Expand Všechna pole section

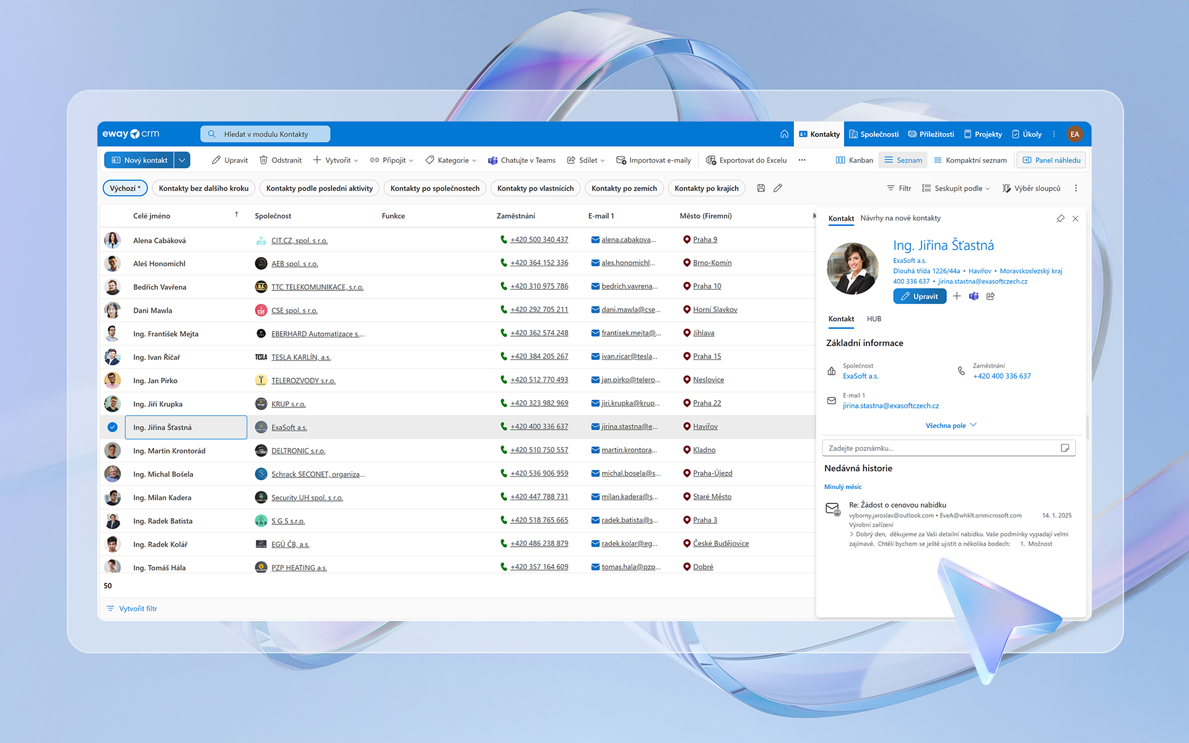tap(951, 425)
